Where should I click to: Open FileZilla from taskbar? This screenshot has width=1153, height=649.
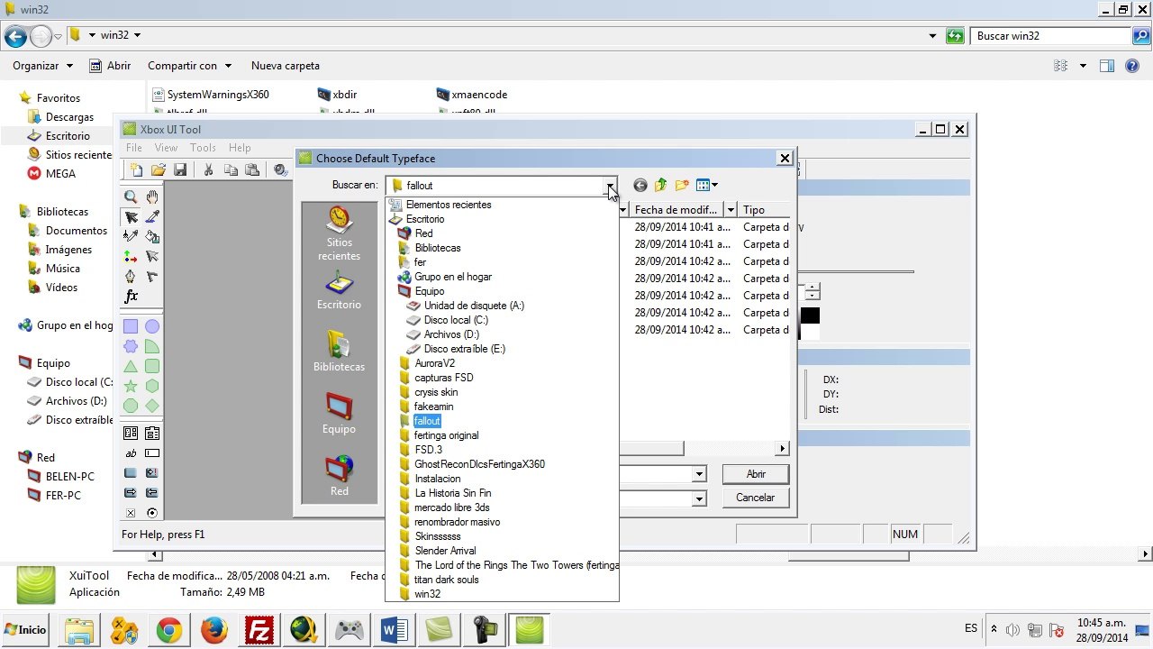click(x=259, y=630)
